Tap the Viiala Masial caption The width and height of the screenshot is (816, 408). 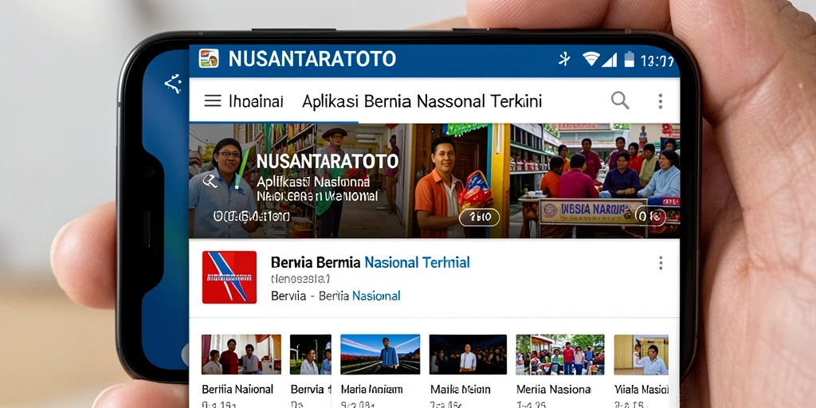pyautogui.click(x=641, y=389)
